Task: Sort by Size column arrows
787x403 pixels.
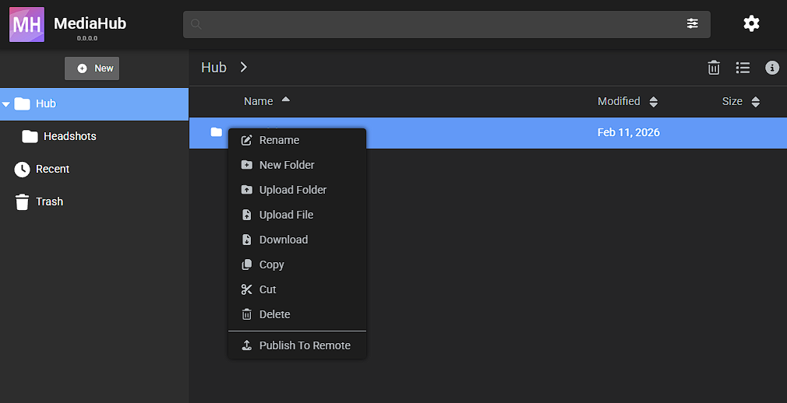Action: [755, 102]
